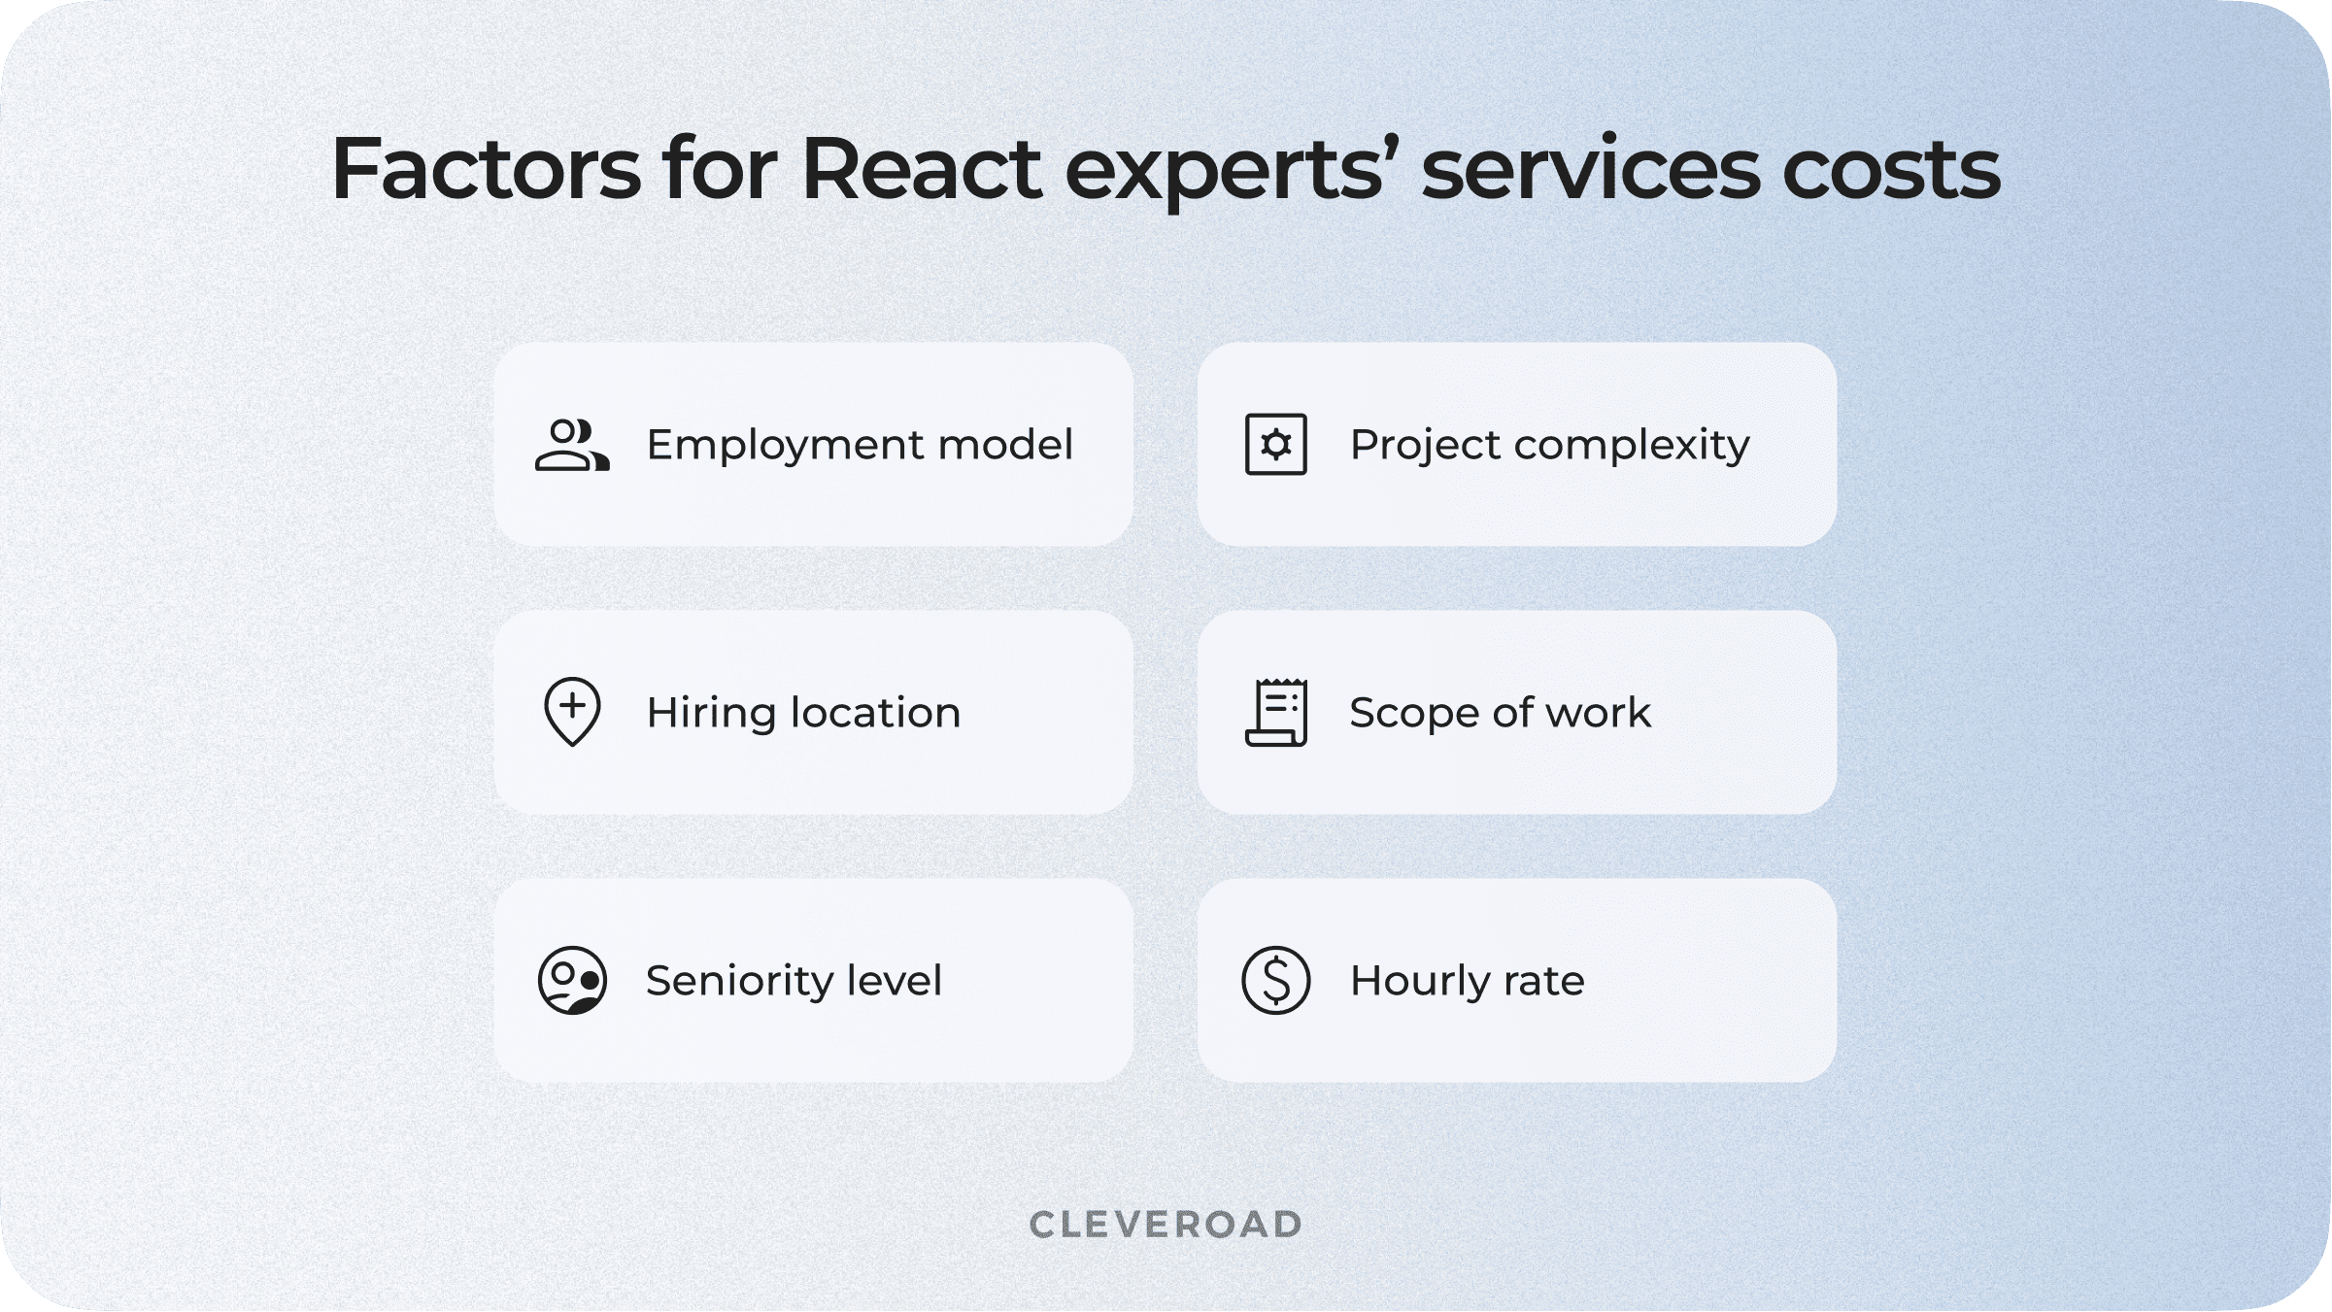
Task: Click the CLEVEROAD logo text
Action: (x=1166, y=1225)
